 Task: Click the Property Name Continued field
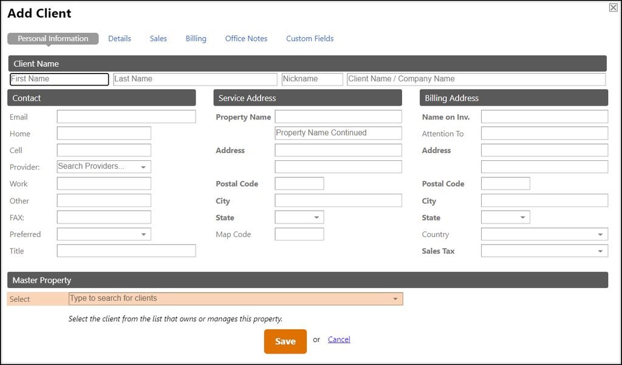point(338,133)
